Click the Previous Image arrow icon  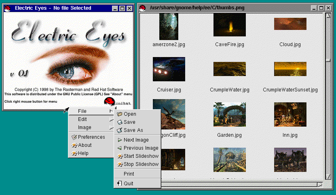(120, 148)
